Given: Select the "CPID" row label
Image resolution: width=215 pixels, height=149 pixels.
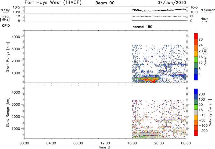Looking at the screenshot, I should [x=6, y=26].
